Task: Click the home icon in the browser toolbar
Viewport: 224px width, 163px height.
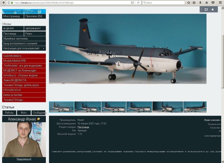Action: coord(207,2)
